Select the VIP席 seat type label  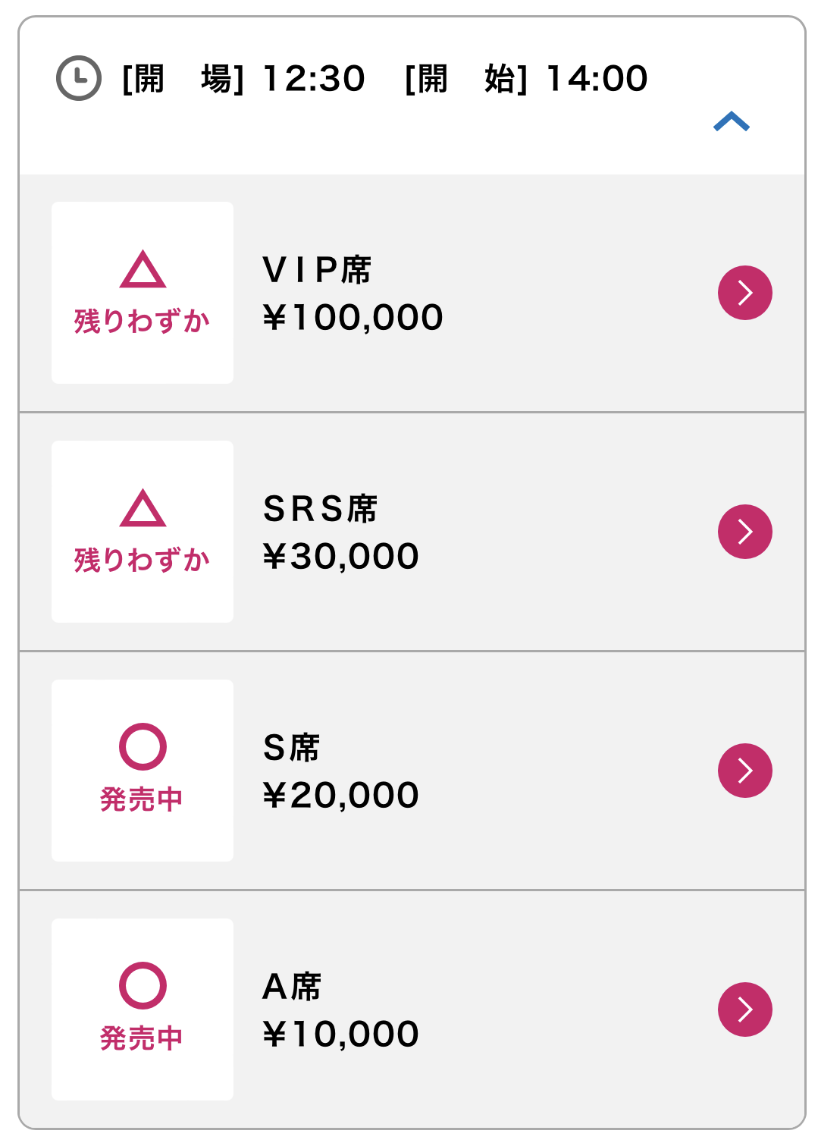pyautogui.click(x=317, y=270)
